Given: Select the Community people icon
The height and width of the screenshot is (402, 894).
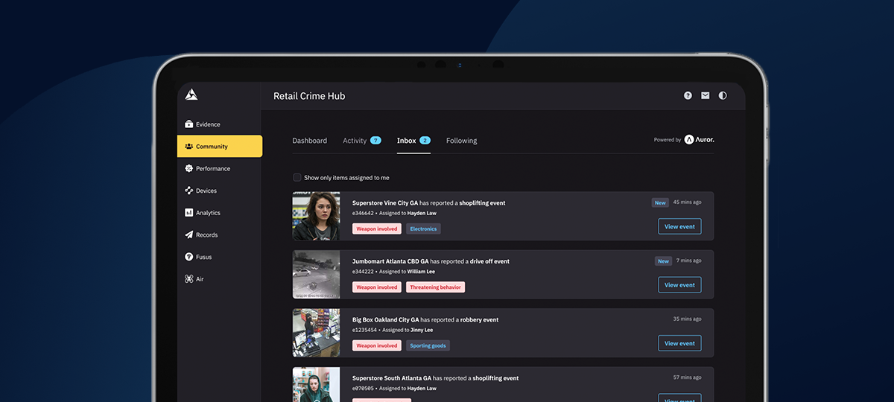Looking at the screenshot, I should (x=189, y=147).
